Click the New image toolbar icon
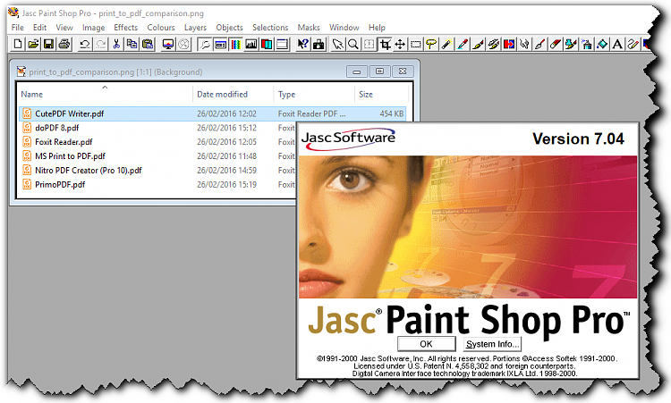 point(18,44)
